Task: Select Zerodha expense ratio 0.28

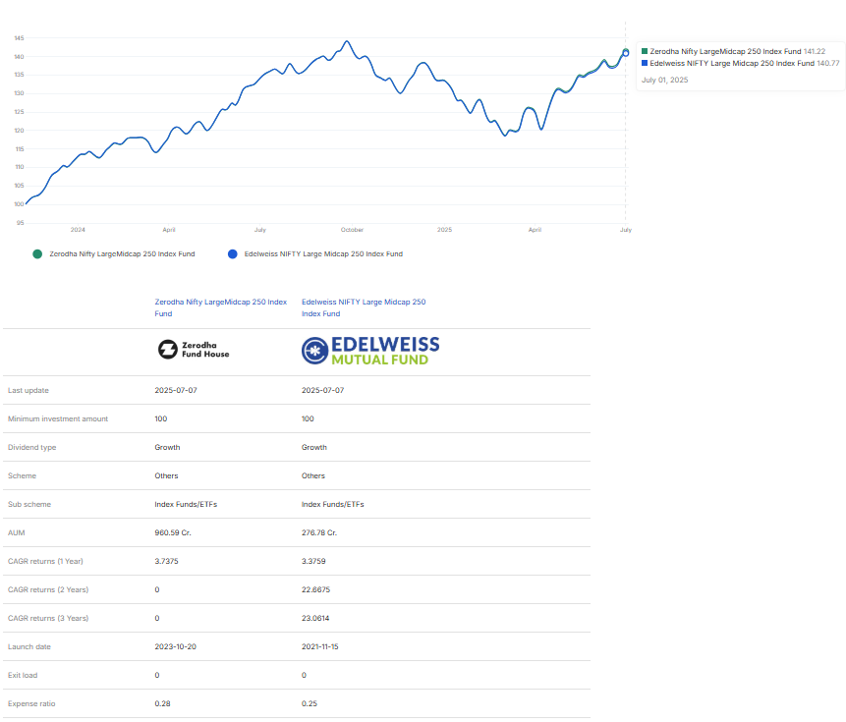Action: (162, 704)
